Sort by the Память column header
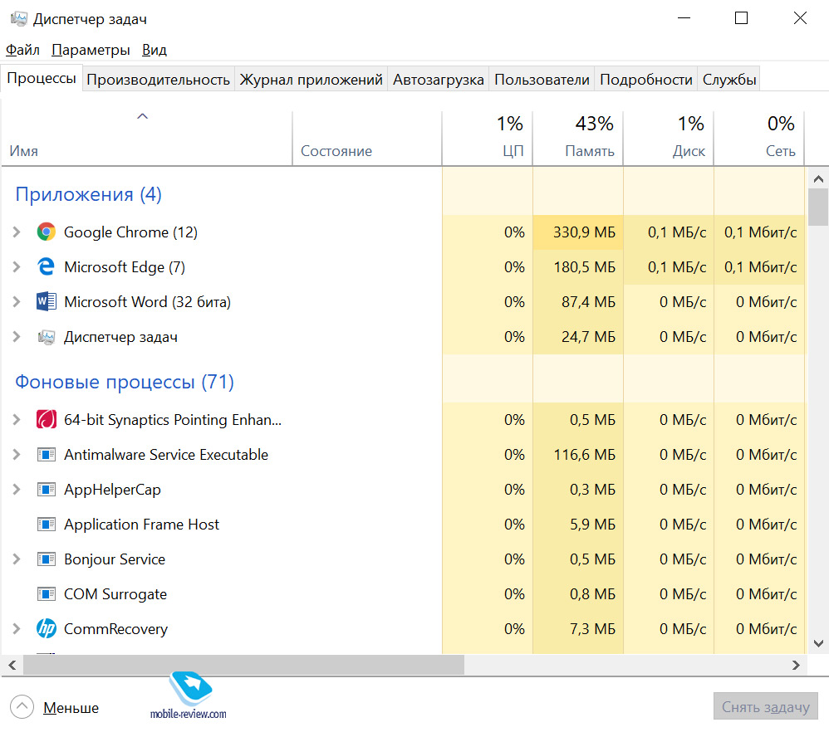This screenshot has height=737, width=829. pyautogui.click(x=578, y=139)
